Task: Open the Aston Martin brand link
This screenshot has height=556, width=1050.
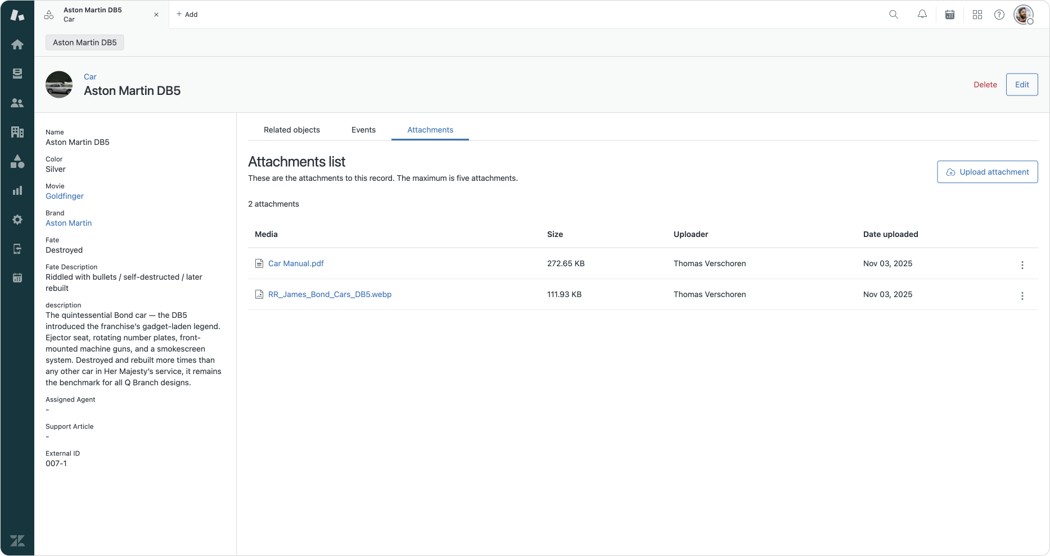Action: point(69,223)
